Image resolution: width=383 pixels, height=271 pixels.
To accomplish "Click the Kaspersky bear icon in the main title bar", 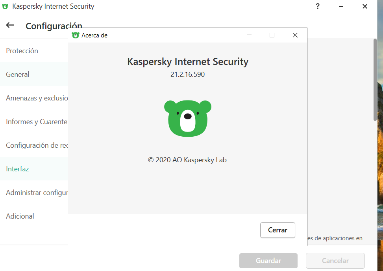I will tap(5, 7).
